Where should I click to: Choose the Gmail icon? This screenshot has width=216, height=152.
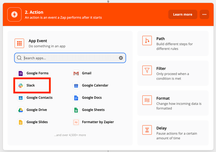[76, 73]
